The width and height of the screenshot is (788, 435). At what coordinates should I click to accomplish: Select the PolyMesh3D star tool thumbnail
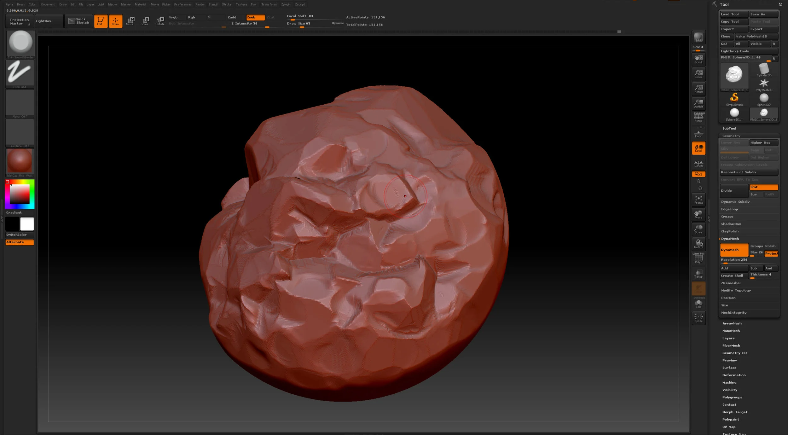coord(764,84)
